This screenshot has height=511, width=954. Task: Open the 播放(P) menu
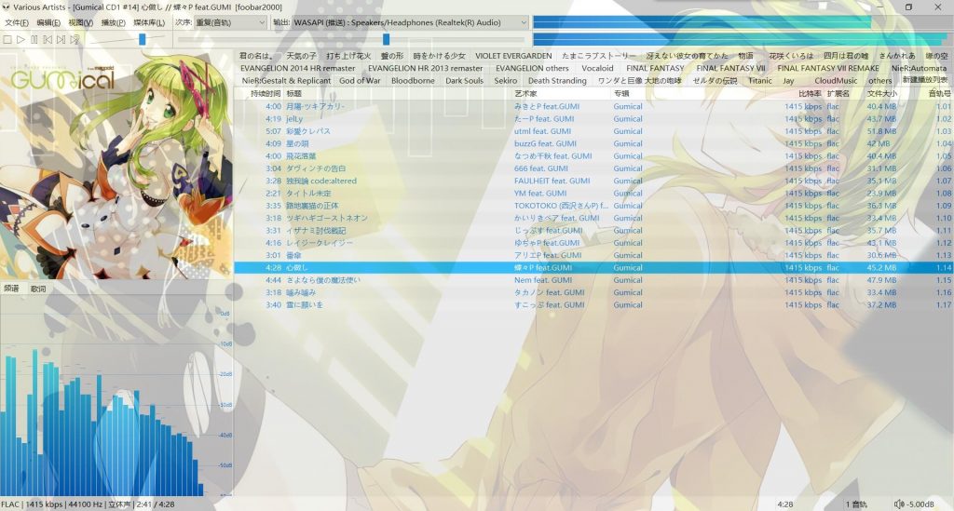pyautogui.click(x=113, y=22)
